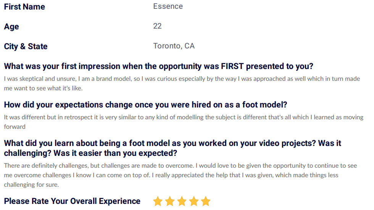Click the First Name label

(x=24, y=6)
